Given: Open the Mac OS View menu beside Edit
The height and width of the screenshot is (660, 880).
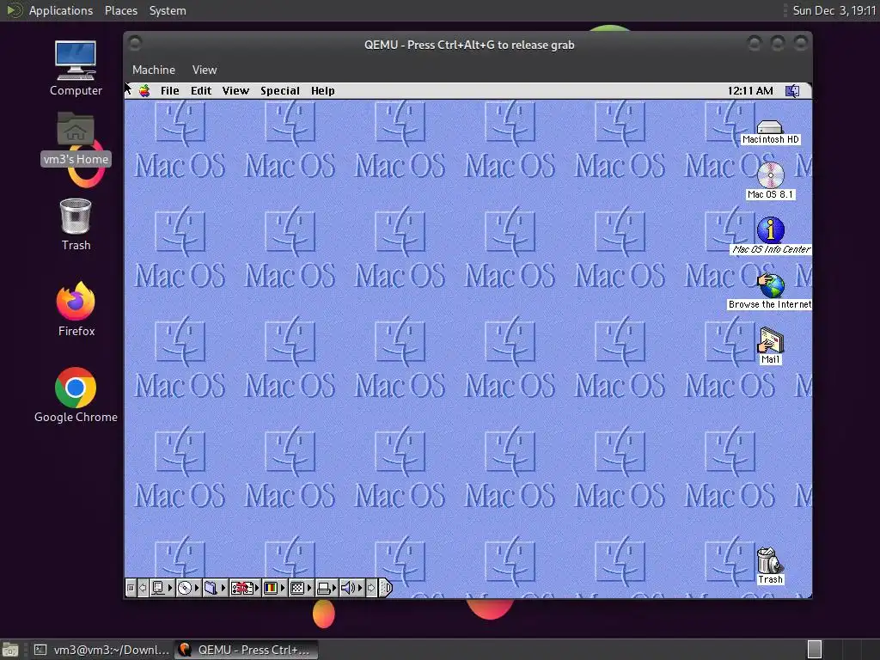Looking at the screenshot, I should 235,91.
